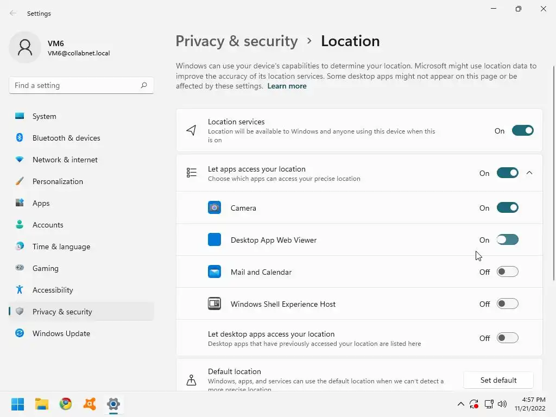Viewport: 556px width, 417px height.
Task: Click the Bluetooth & devices icon
Action: click(20, 138)
